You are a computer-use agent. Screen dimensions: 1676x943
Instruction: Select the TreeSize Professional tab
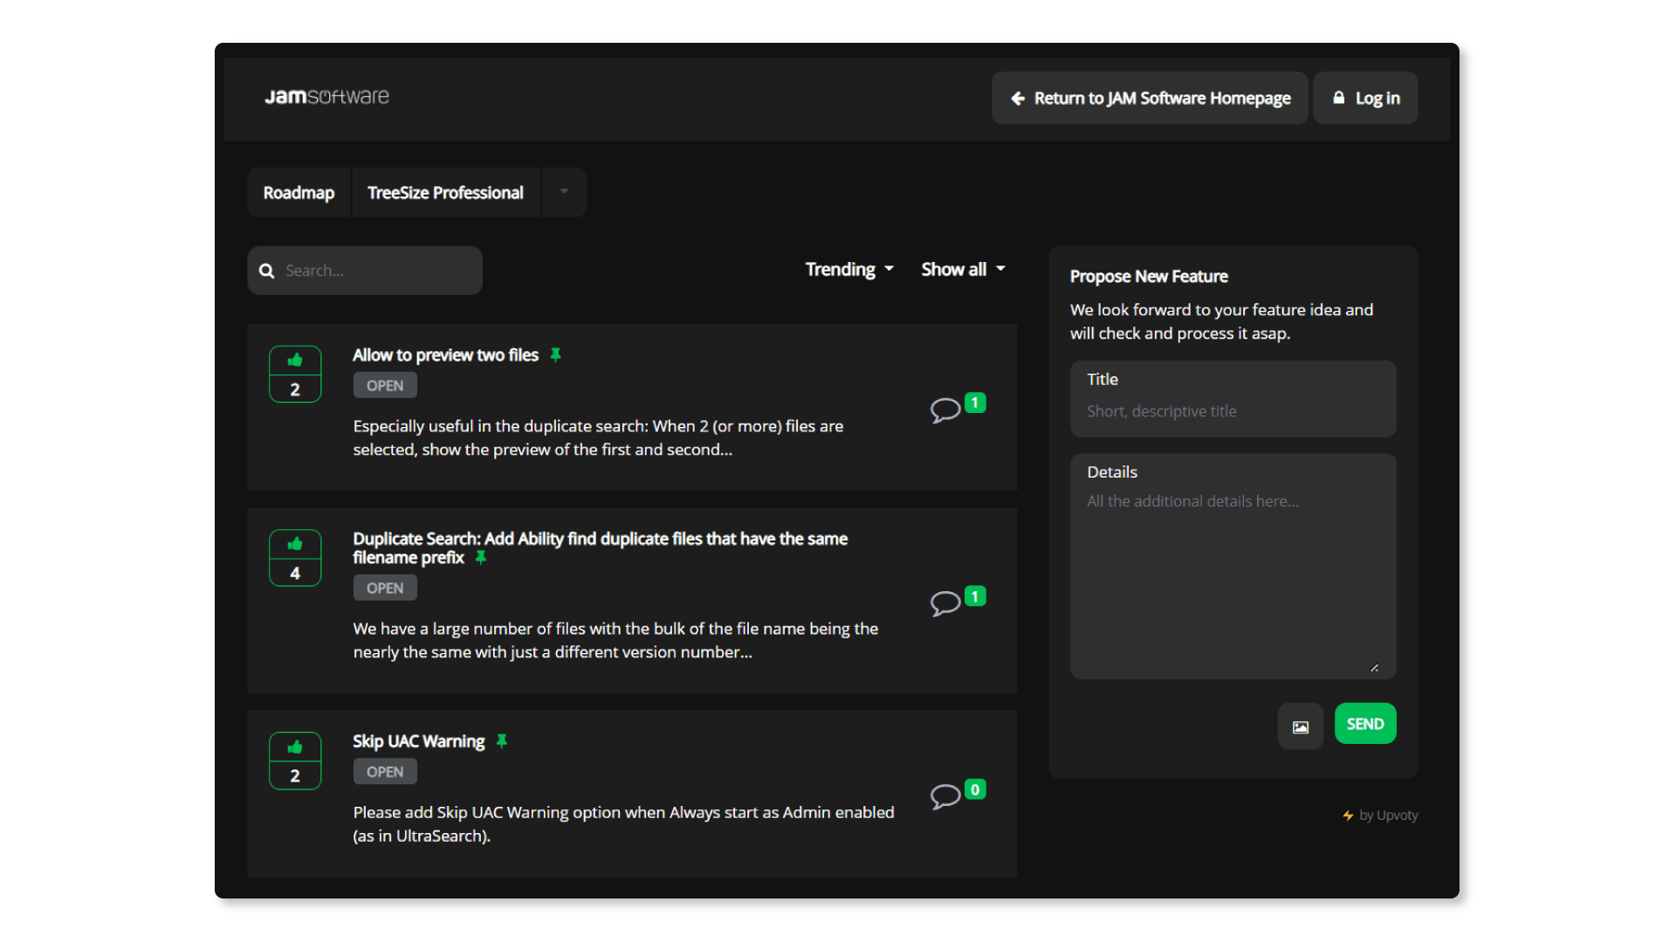[x=445, y=193]
